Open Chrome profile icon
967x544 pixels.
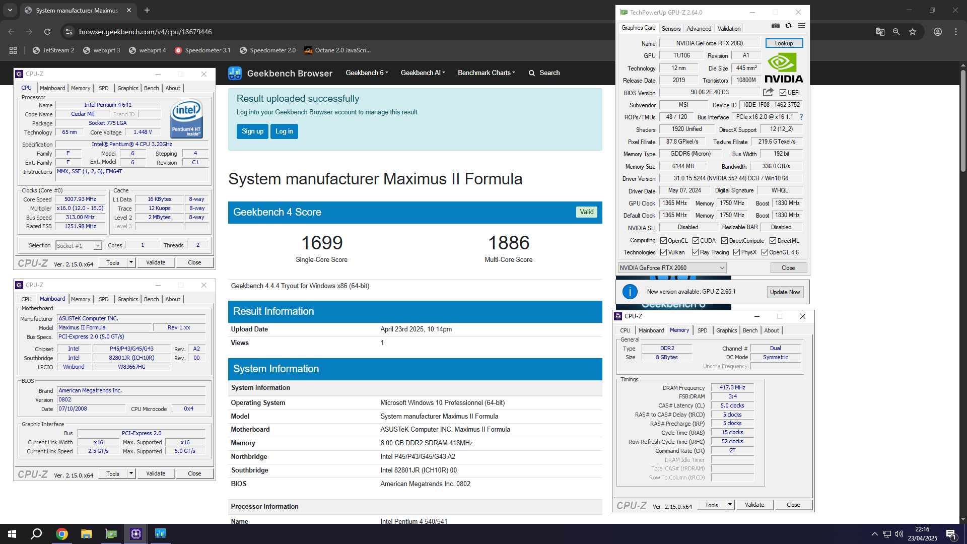click(937, 32)
